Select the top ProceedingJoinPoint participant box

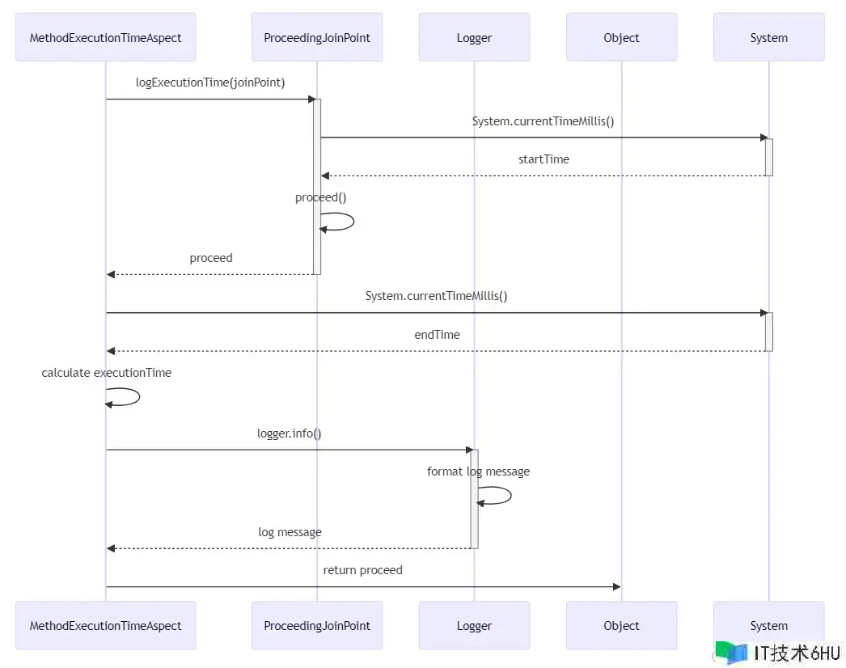[x=317, y=37]
